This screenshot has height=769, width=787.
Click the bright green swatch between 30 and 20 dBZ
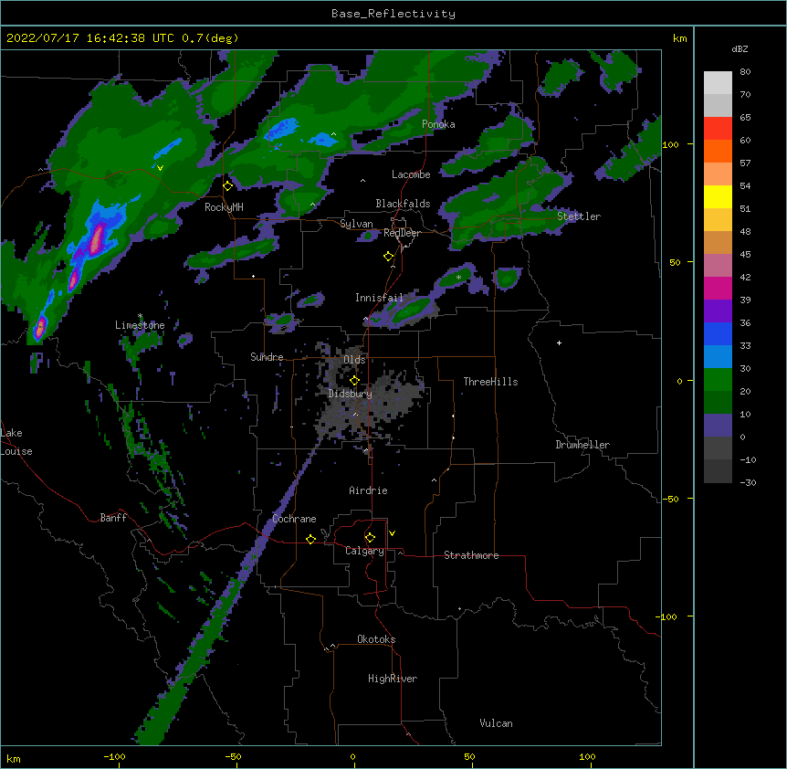coord(718,380)
